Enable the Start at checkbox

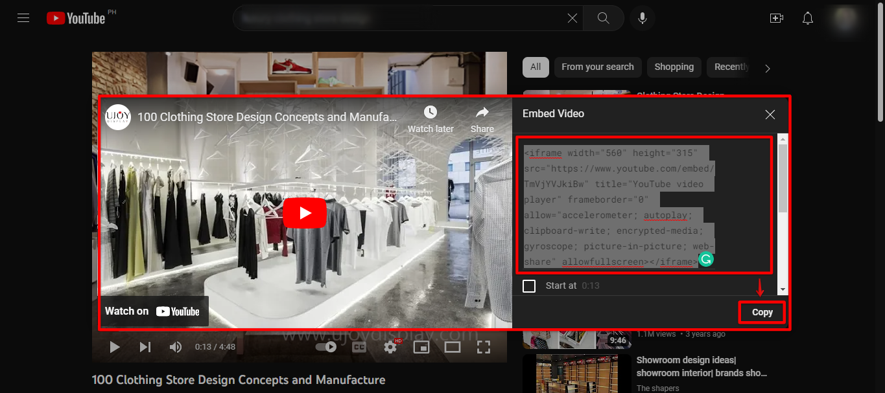click(529, 286)
